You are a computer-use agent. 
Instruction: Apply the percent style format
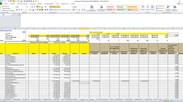click(x=77, y=10)
